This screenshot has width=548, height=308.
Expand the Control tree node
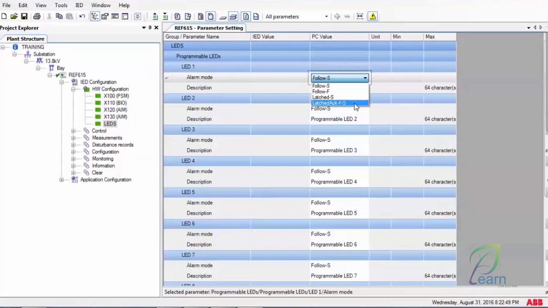[x=73, y=131]
